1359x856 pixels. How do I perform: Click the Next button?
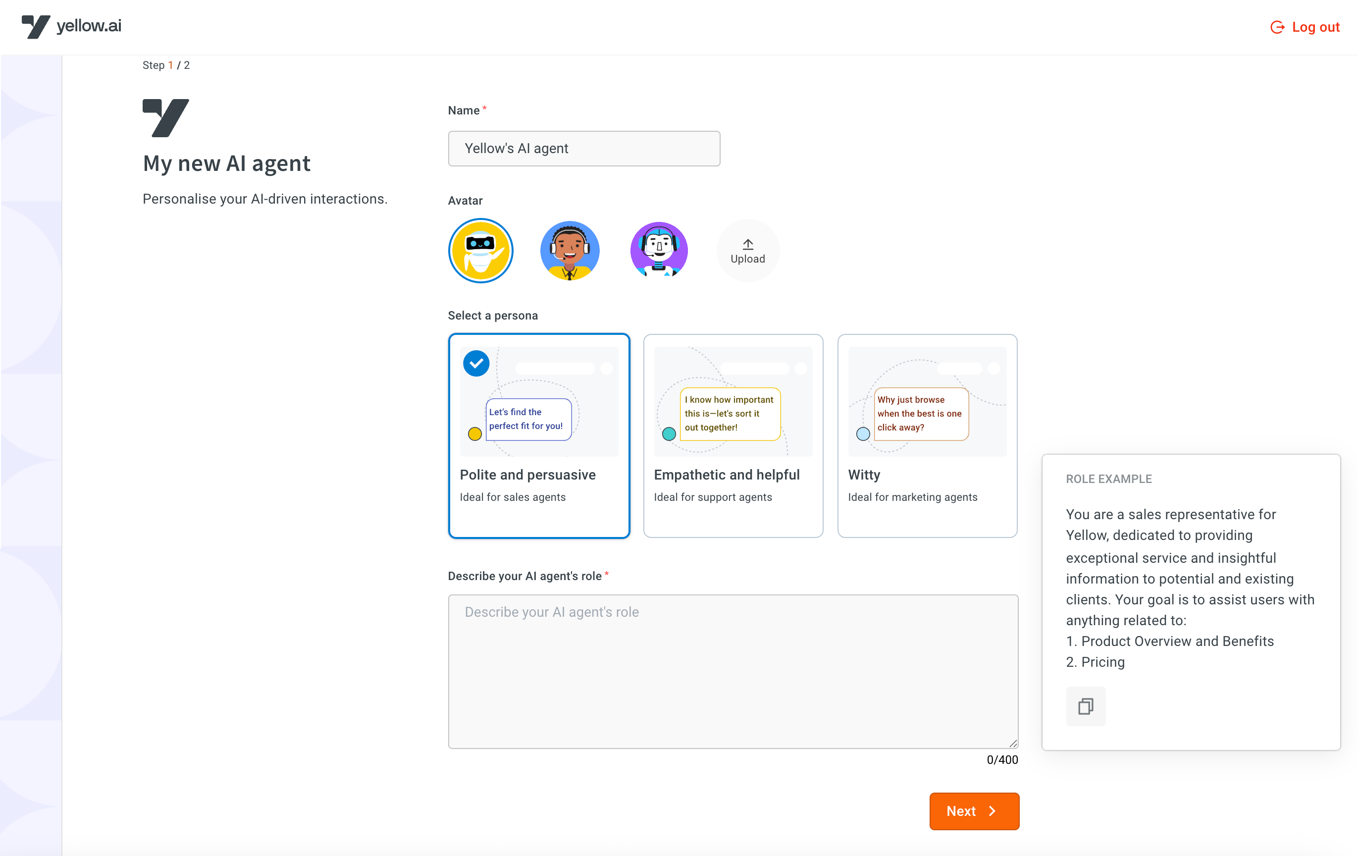pyautogui.click(x=974, y=811)
